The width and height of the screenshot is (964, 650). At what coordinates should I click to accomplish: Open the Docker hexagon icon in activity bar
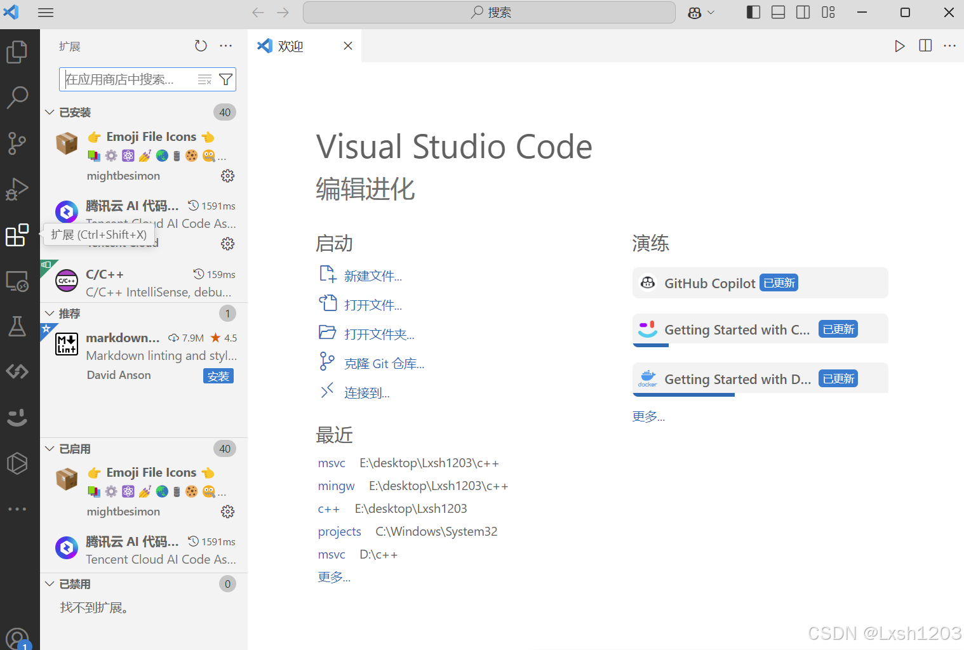tap(17, 463)
